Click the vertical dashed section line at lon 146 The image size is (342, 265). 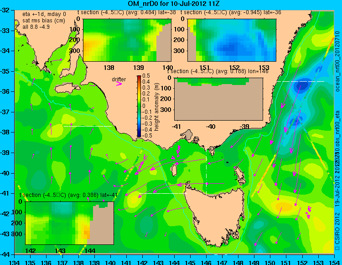(x=206, y=169)
